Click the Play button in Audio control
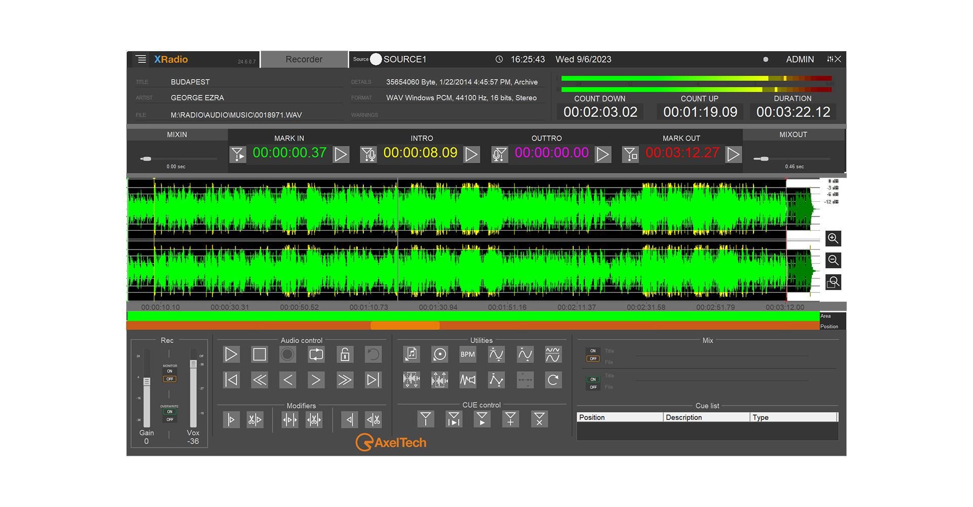Screen dimensions: 973x507 click(231, 354)
